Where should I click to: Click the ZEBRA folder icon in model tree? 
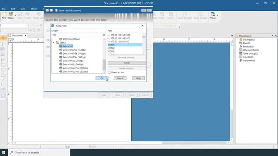(57, 42)
